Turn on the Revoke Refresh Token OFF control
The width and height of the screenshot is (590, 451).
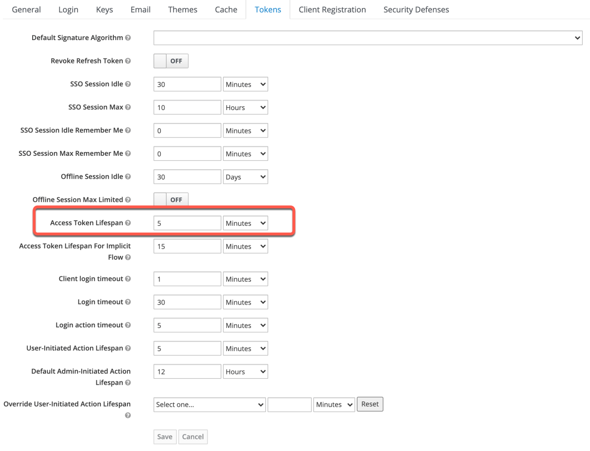tap(171, 61)
